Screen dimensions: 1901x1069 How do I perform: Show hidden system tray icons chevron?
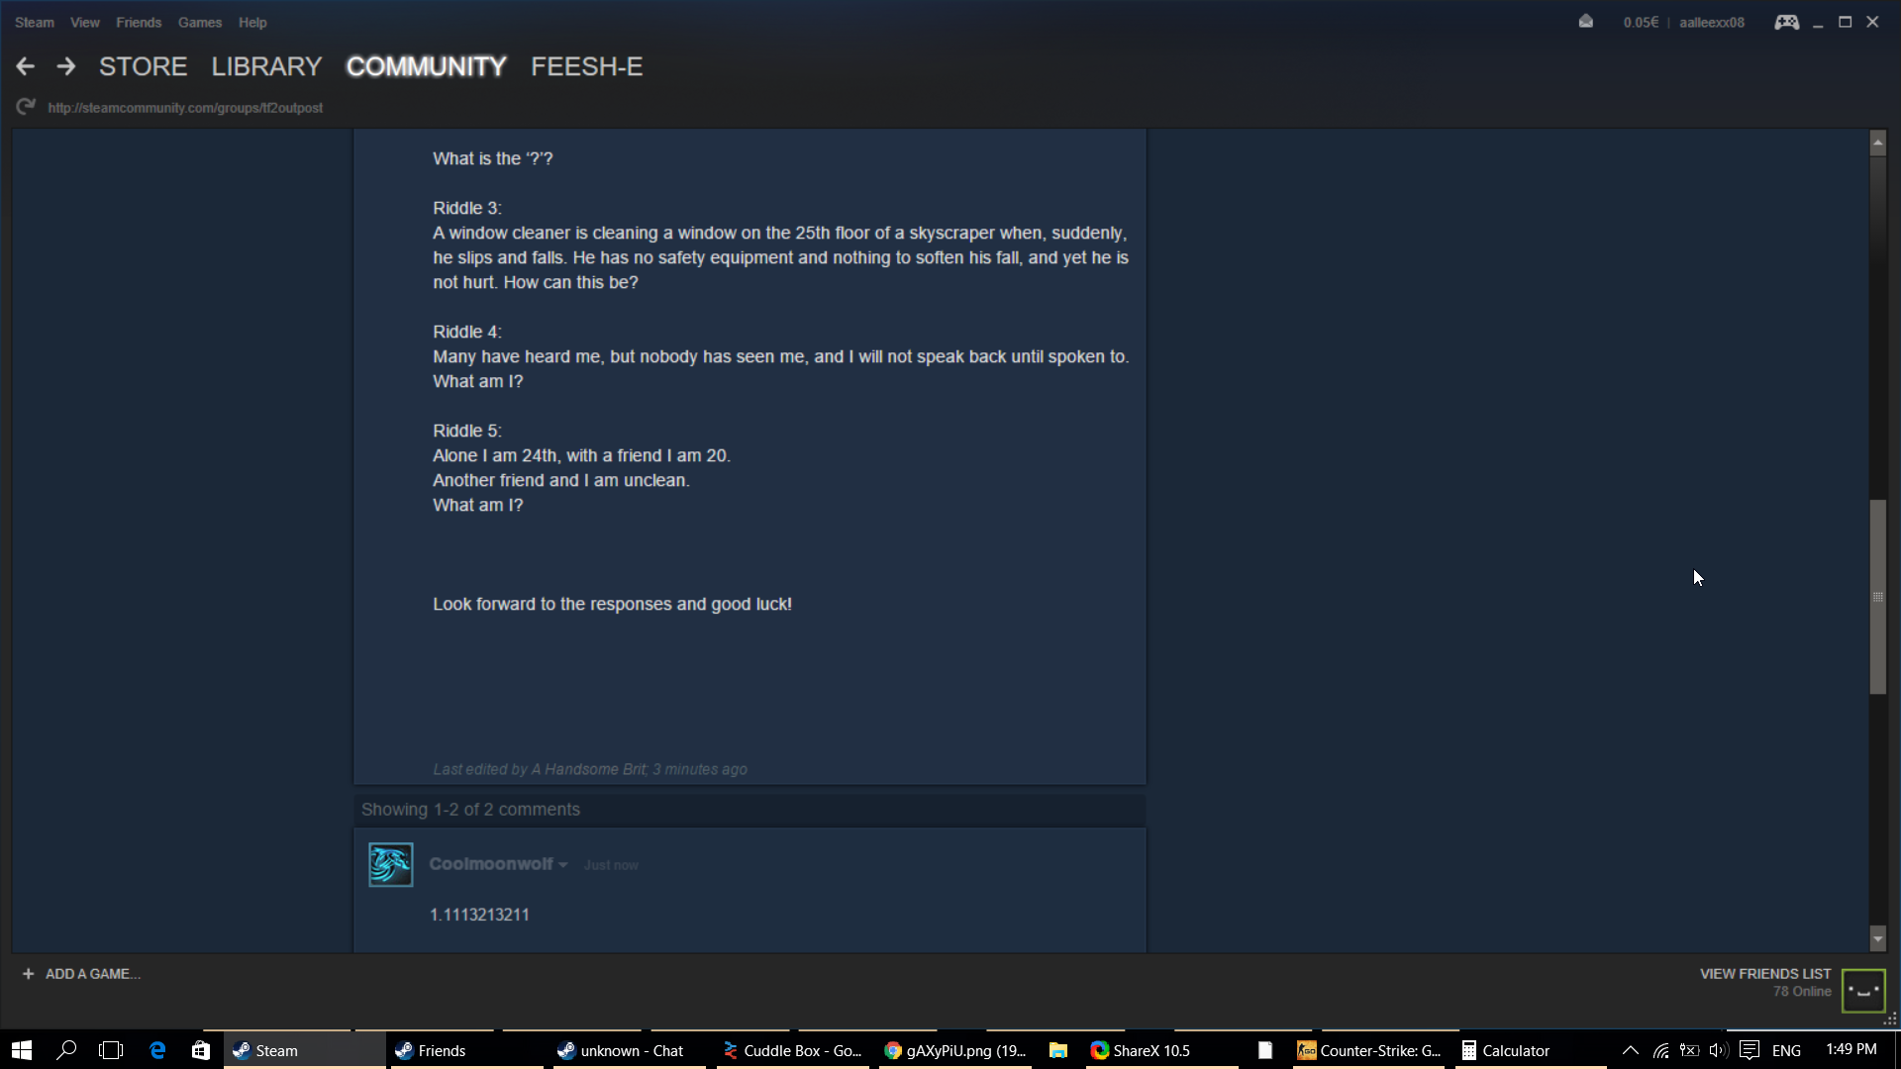[x=1630, y=1050]
